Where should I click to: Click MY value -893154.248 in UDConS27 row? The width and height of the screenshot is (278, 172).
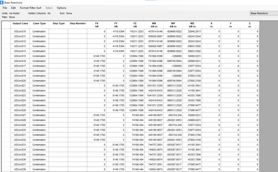173,115
